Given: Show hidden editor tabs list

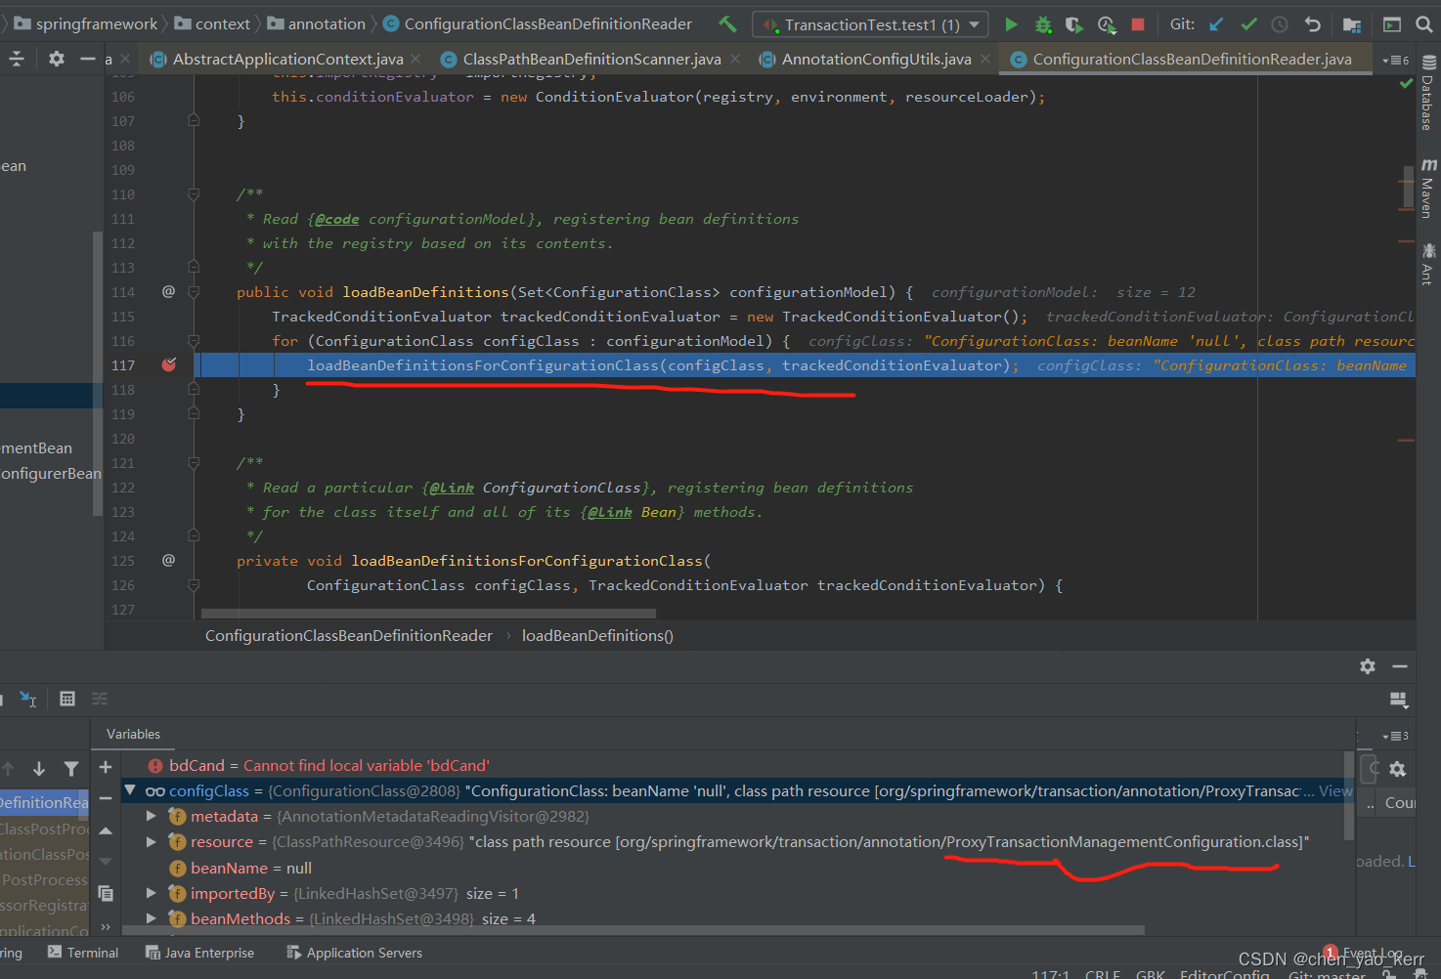Looking at the screenshot, I should tap(1396, 61).
